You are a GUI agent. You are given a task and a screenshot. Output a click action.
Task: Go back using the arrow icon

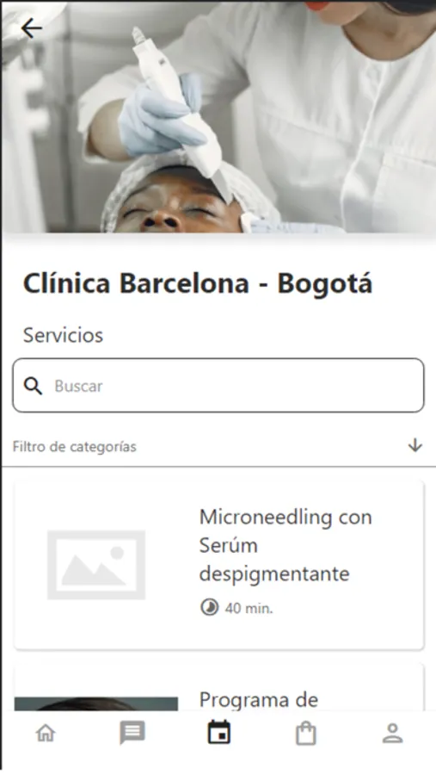point(31,28)
